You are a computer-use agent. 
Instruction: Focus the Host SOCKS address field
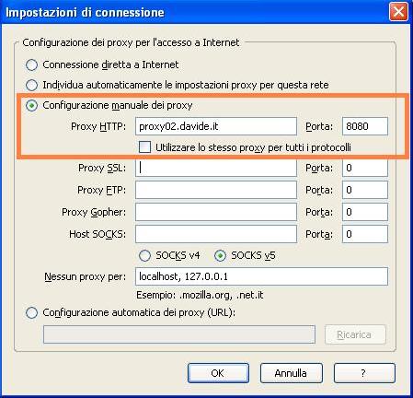click(x=216, y=234)
